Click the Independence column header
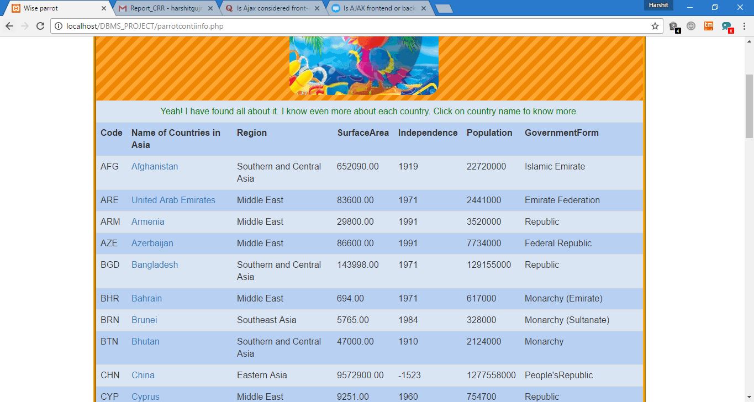Screen dimensions: 754x402 (x=428, y=133)
